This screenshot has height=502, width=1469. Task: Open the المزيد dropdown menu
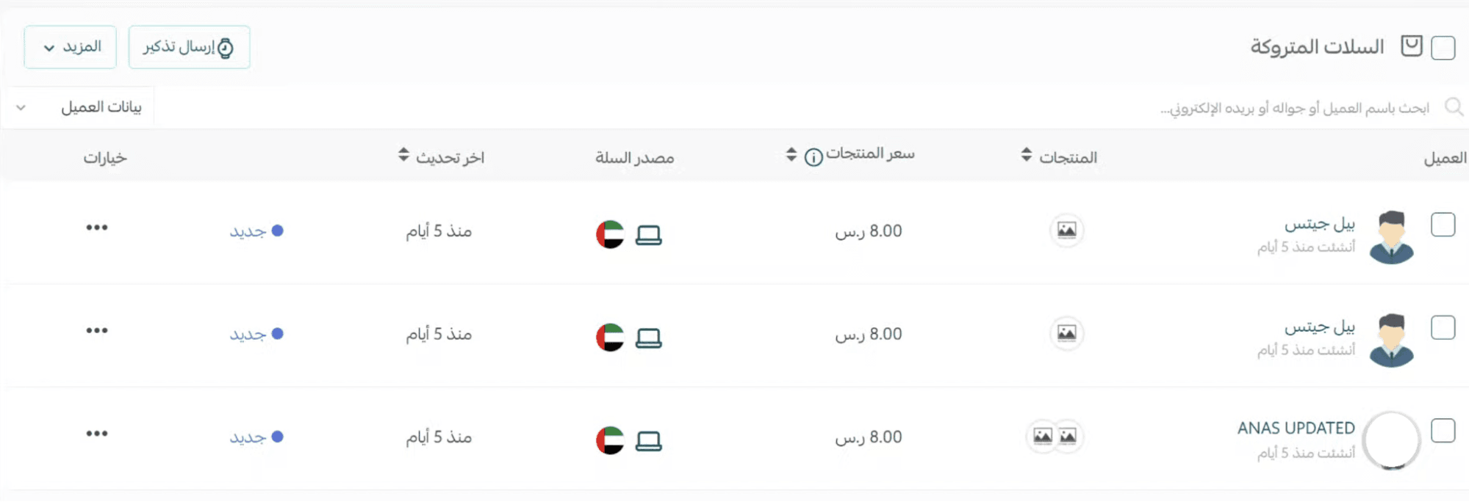point(70,47)
